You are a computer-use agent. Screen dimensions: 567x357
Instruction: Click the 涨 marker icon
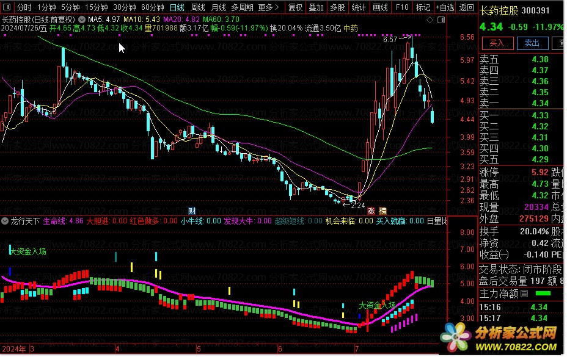click(371, 211)
